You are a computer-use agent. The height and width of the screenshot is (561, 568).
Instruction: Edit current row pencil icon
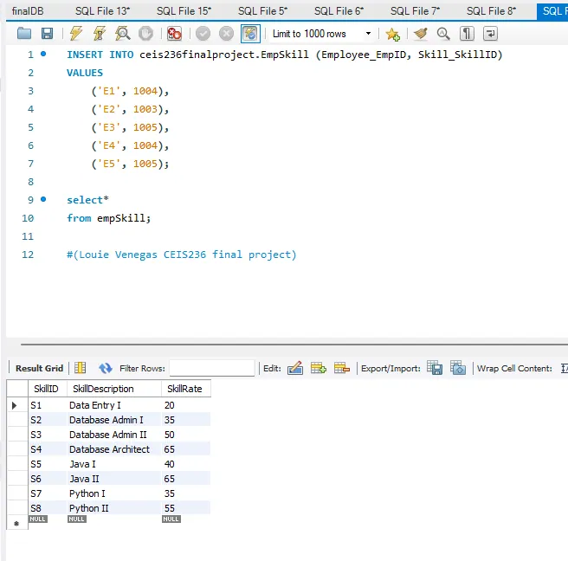[x=295, y=368]
